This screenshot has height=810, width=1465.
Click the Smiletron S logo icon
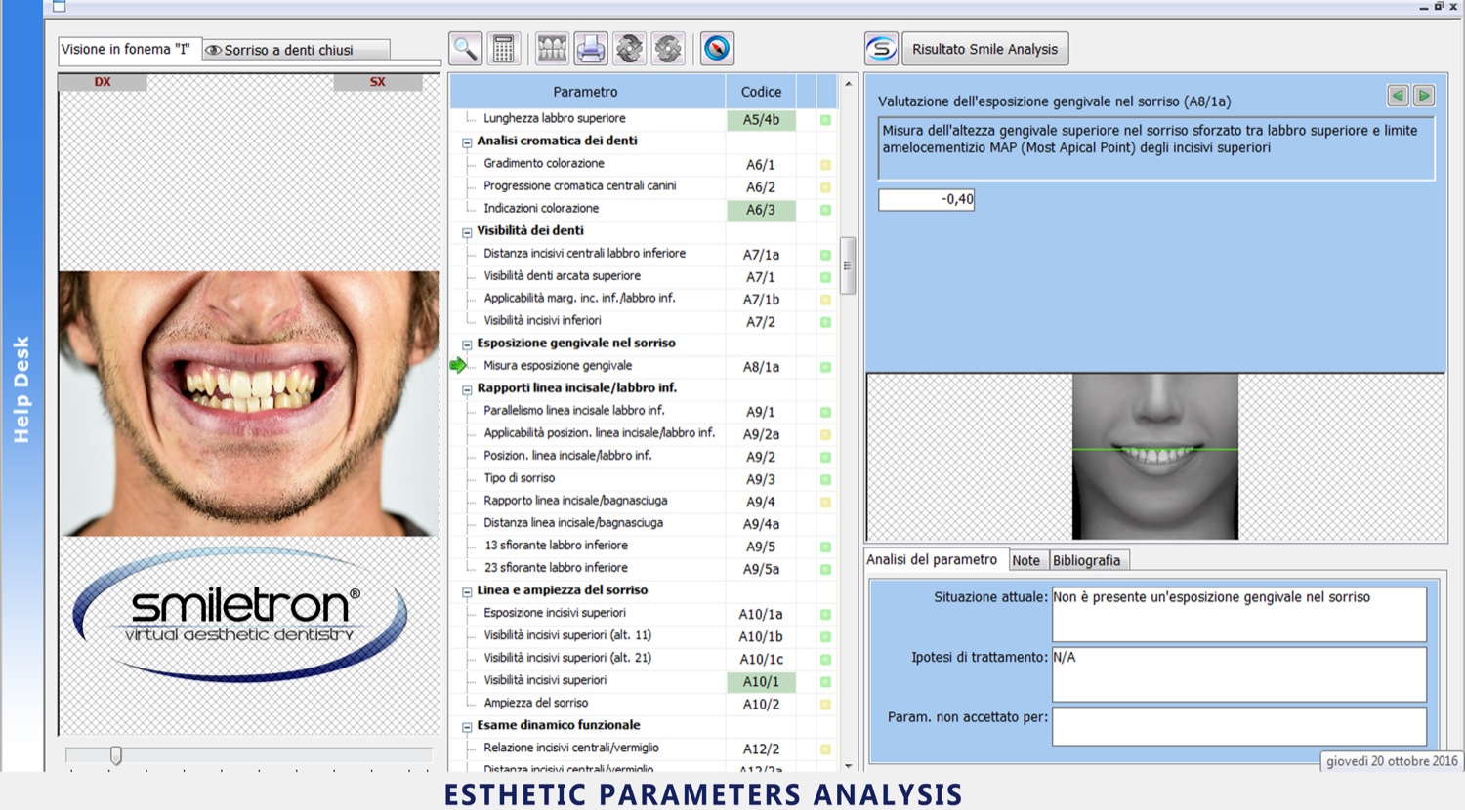point(881,49)
